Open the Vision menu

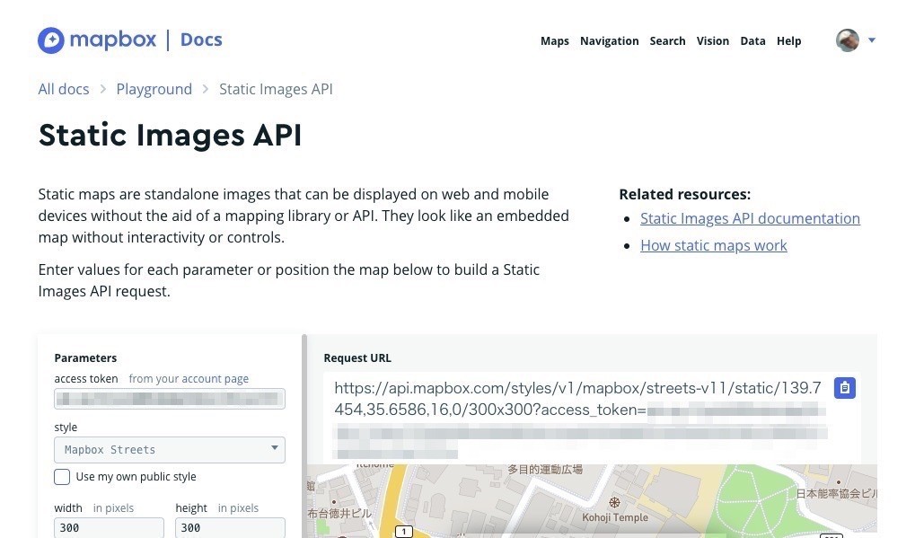(712, 40)
